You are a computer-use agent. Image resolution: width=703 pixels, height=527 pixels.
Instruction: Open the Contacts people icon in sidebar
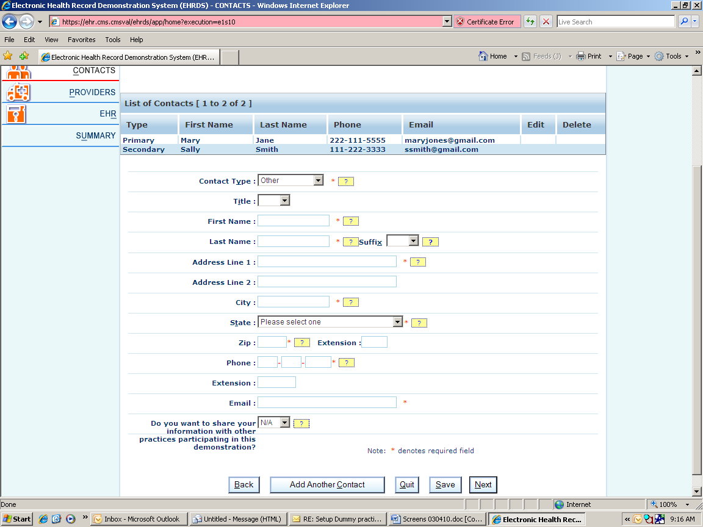tap(18, 72)
